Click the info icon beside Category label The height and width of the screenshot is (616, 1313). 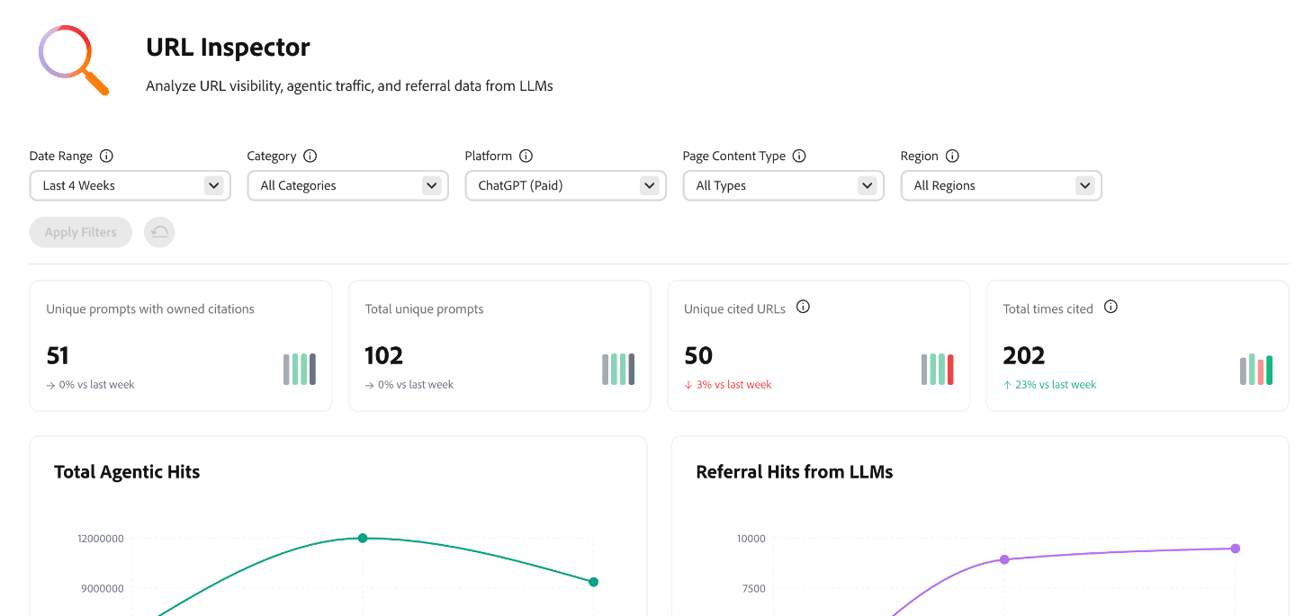coord(310,156)
